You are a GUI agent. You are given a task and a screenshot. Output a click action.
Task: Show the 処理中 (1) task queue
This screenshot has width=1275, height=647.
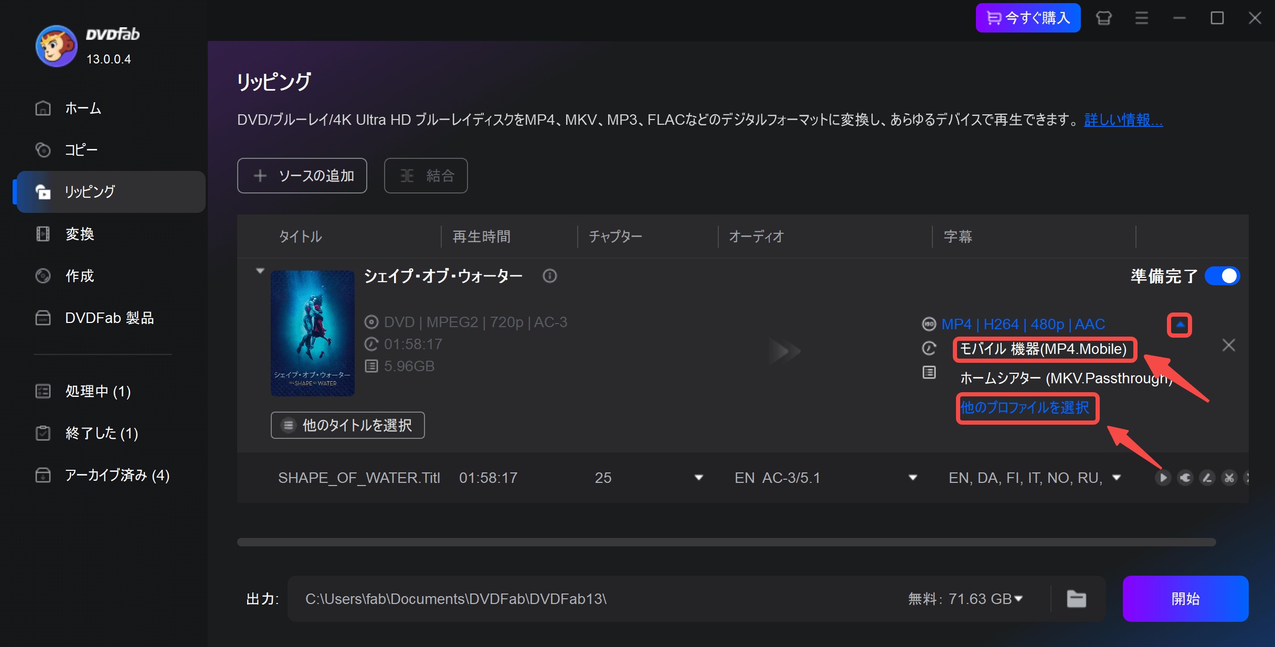110,391
